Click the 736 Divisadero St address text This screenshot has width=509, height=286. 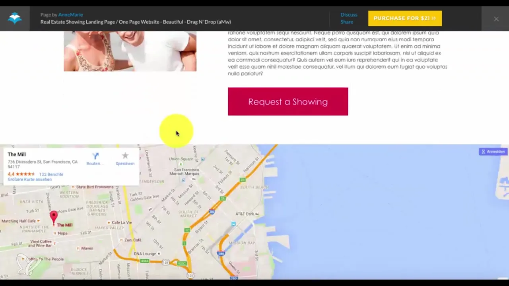pos(43,164)
